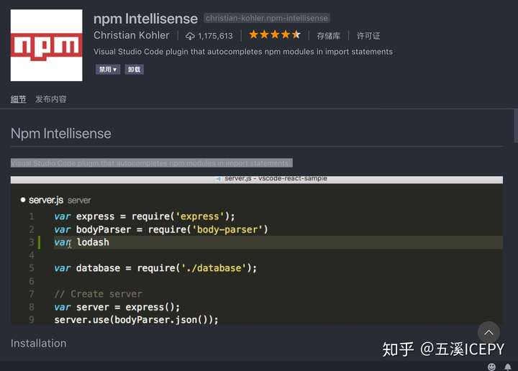The image size is (518, 371).
Task: Click the require('./database') code line
Action: click(155, 268)
